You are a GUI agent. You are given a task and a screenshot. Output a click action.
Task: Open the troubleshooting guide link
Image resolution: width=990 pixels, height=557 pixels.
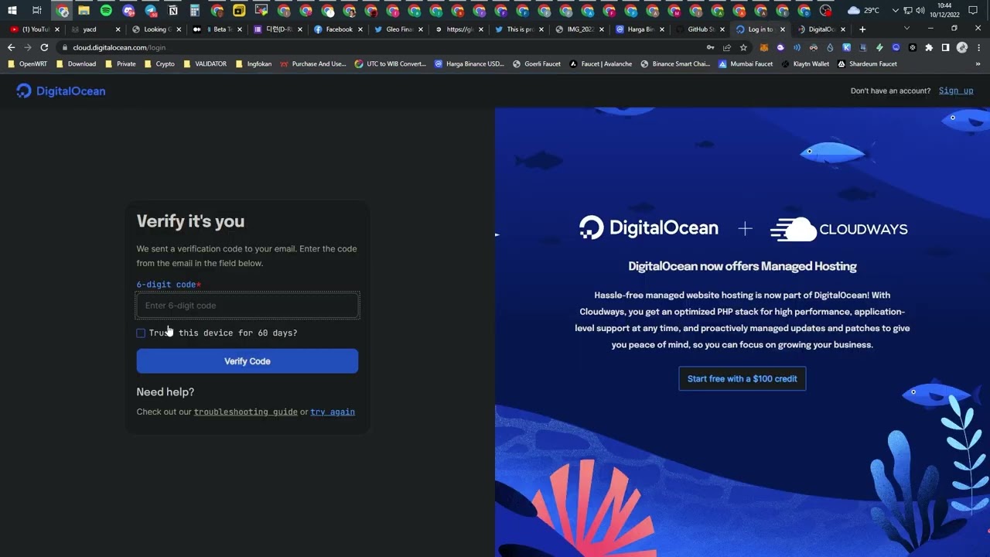246,412
